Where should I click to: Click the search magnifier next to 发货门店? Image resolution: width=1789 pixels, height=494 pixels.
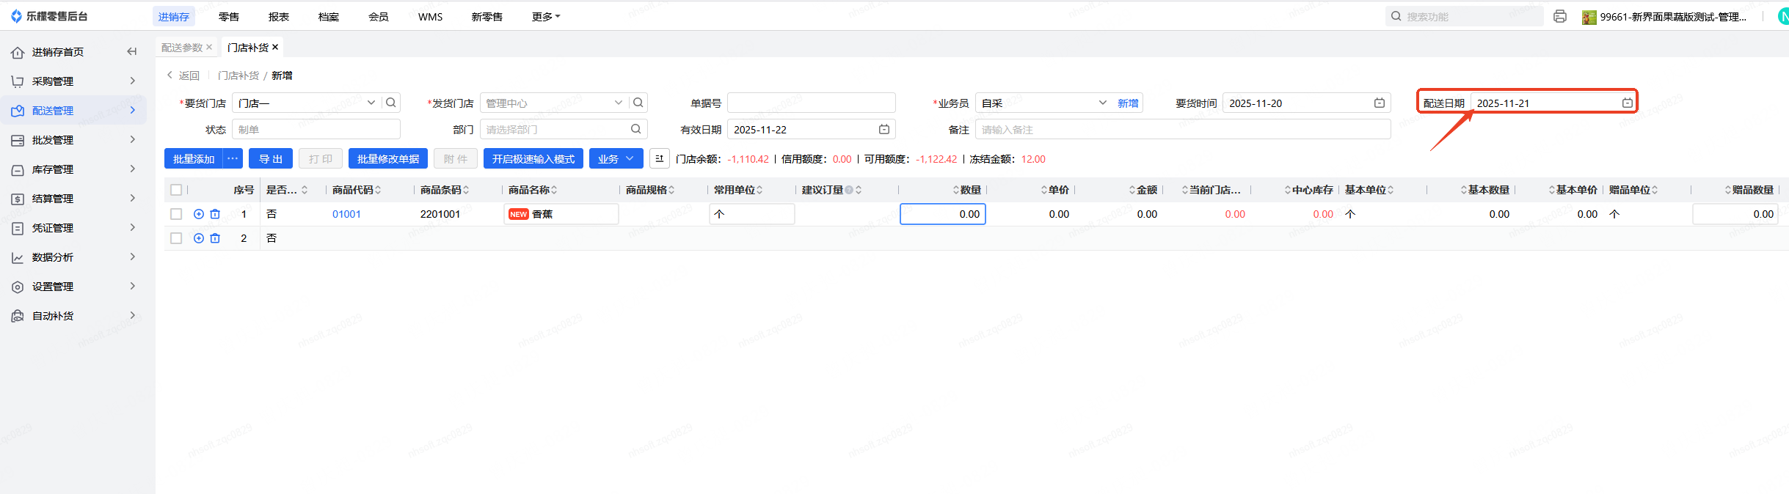[638, 103]
